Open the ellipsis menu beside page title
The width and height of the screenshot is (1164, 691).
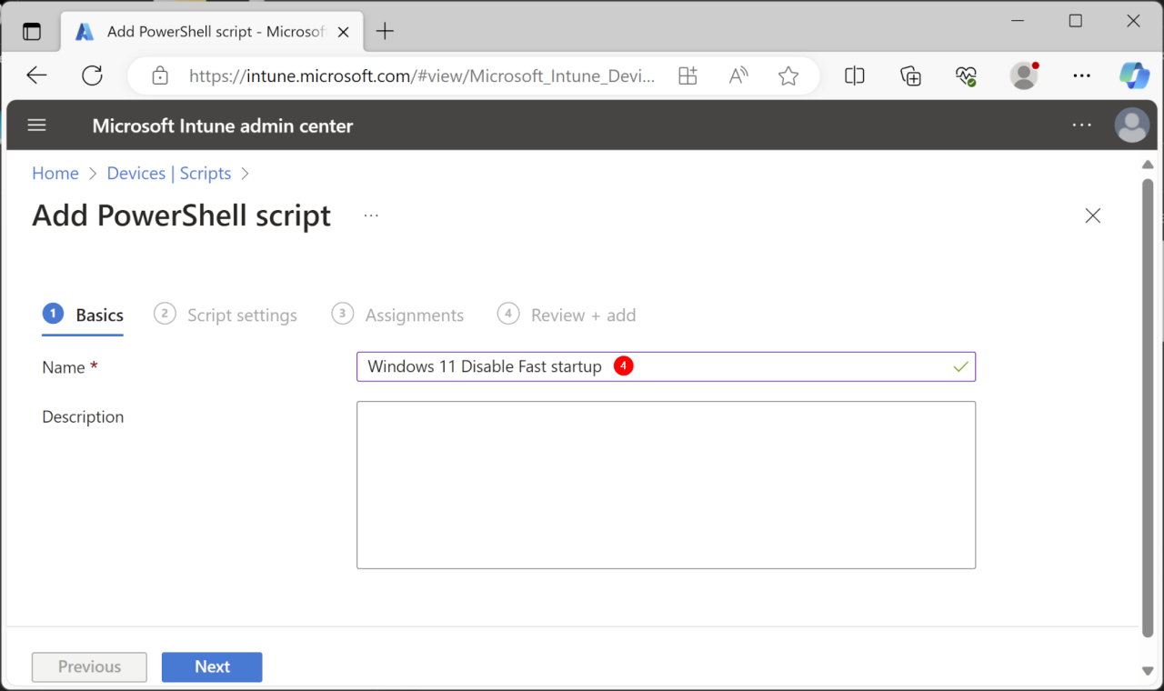point(371,215)
